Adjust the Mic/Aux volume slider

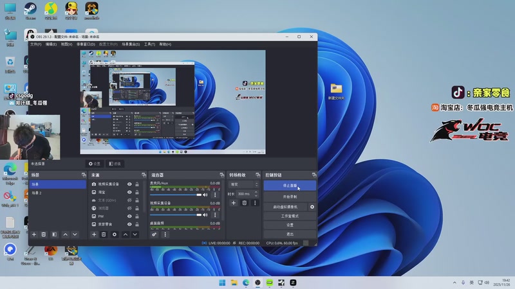[x=176, y=195]
